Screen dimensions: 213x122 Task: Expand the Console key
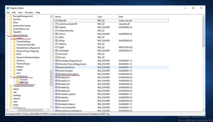14,80
